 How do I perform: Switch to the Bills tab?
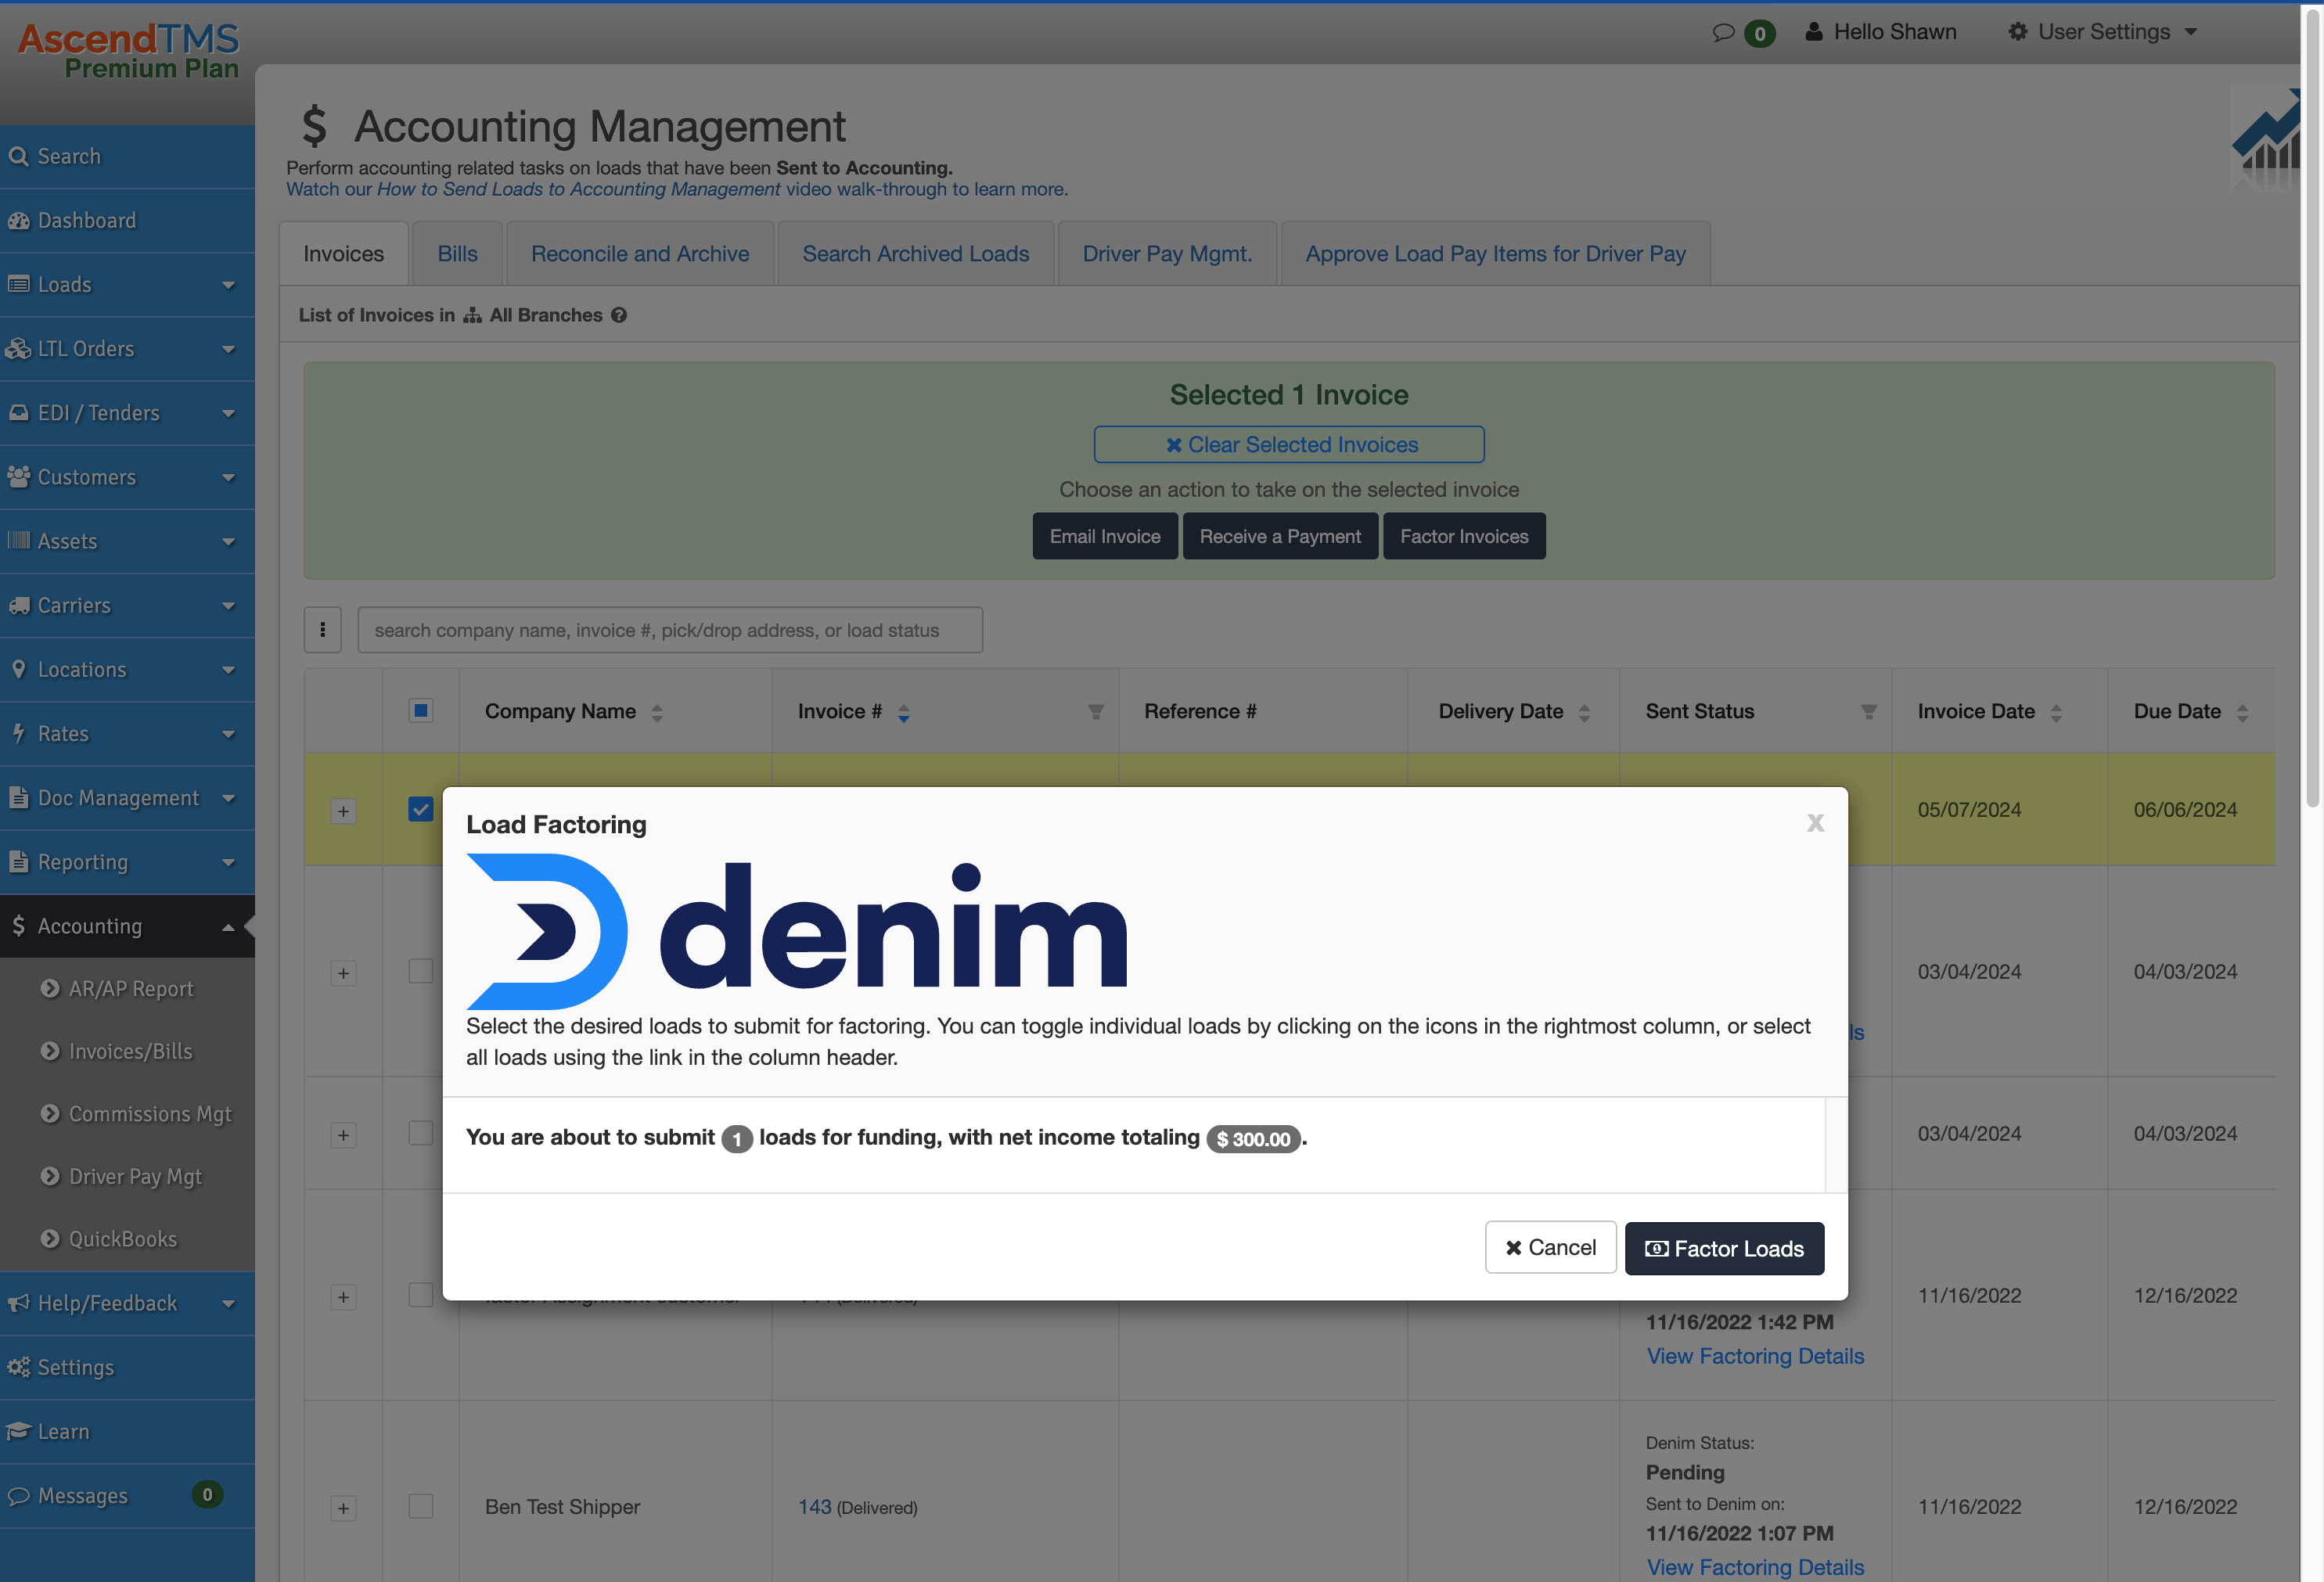click(457, 254)
